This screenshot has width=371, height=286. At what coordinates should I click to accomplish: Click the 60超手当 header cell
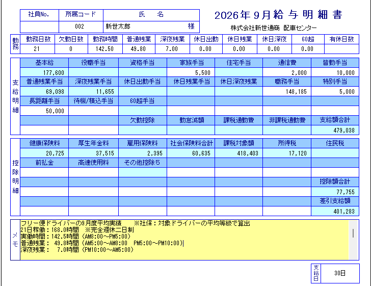pyautogui.click(x=143, y=101)
